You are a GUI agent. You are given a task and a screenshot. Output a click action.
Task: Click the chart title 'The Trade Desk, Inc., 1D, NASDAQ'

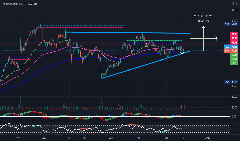(19, 4)
